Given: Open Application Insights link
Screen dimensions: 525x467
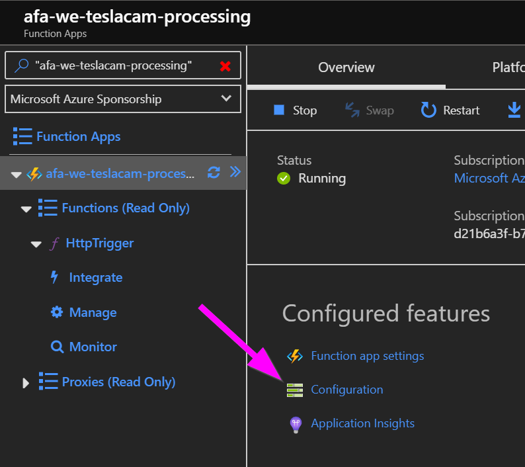Looking at the screenshot, I should pos(362,423).
